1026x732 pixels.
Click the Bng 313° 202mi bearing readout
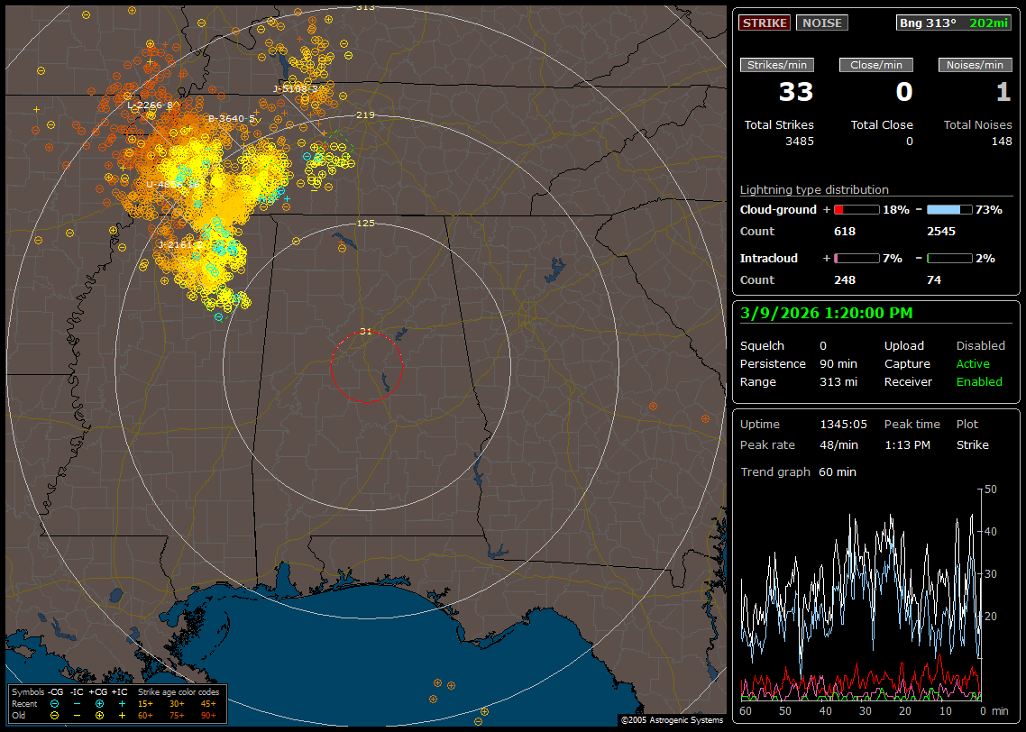click(953, 23)
